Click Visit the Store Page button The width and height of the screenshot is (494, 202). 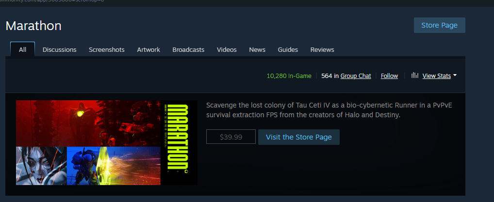(298, 137)
